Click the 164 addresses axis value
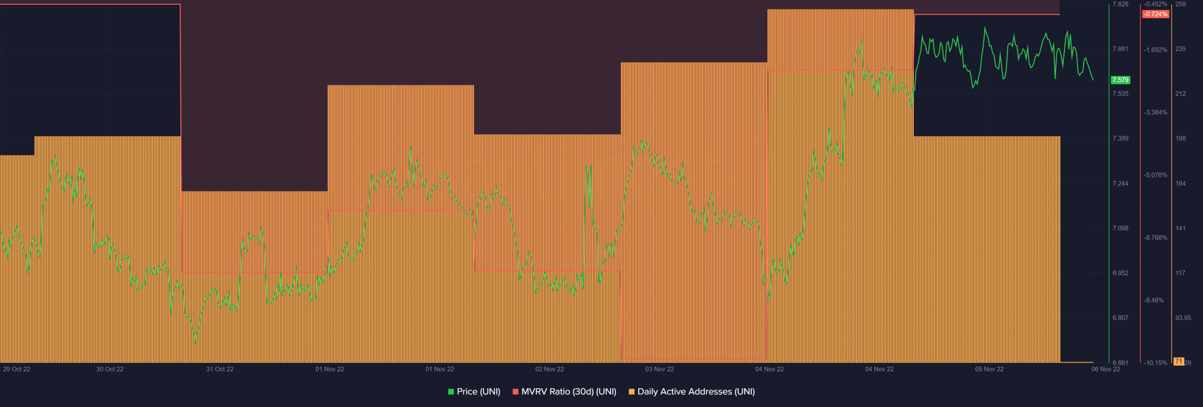 [1180, 184]
